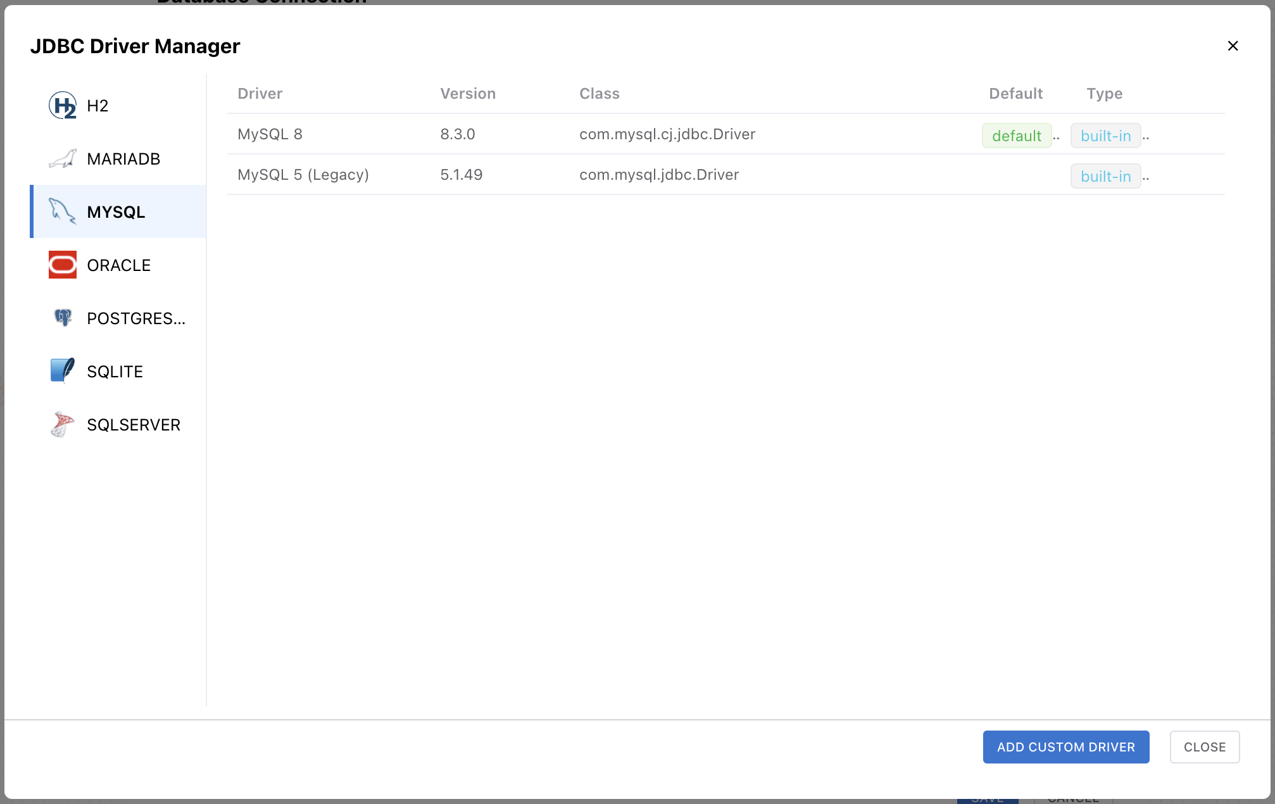
Task: Click the green default tag on MySQL 8
Action: (1017, 135)
